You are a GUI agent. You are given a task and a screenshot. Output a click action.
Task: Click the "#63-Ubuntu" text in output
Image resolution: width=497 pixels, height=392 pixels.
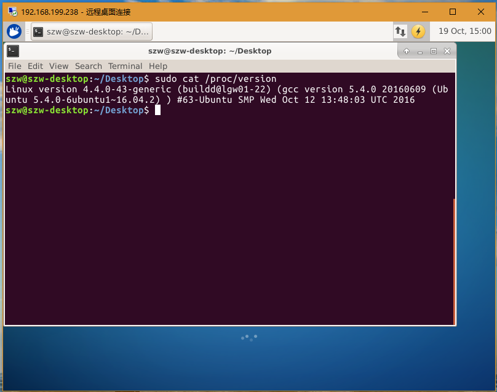point(204,100)
